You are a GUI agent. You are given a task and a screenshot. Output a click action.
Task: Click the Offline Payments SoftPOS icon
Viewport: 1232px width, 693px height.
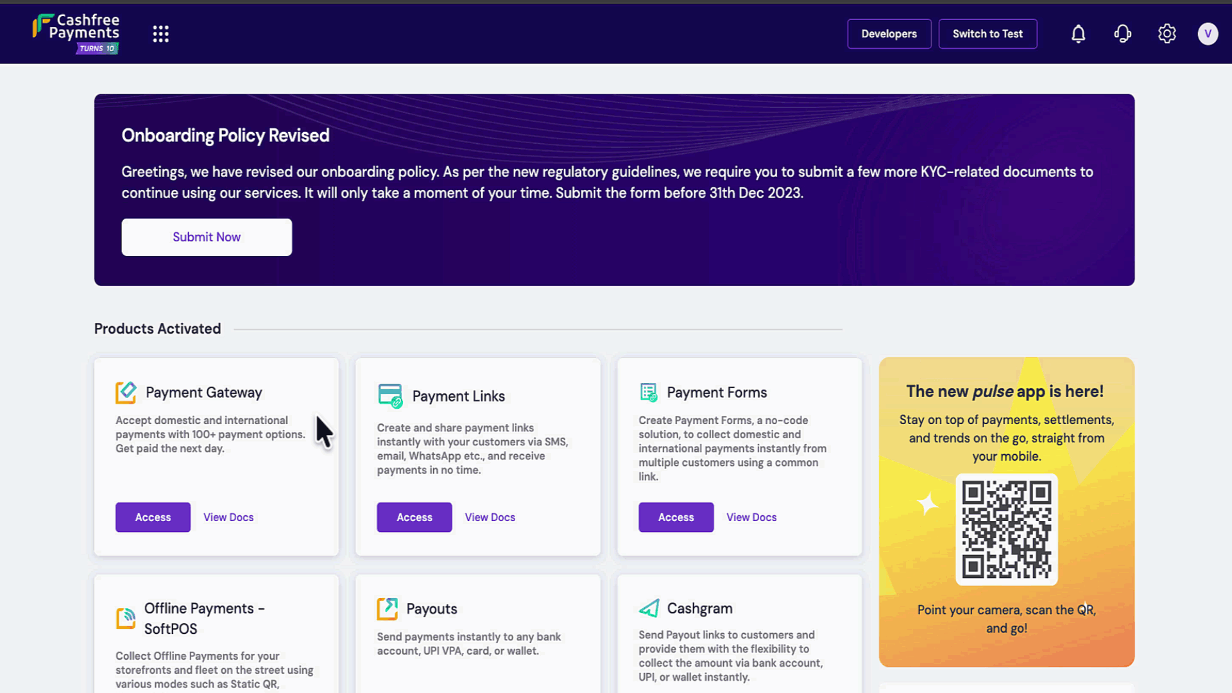click(x=126, y=618)
